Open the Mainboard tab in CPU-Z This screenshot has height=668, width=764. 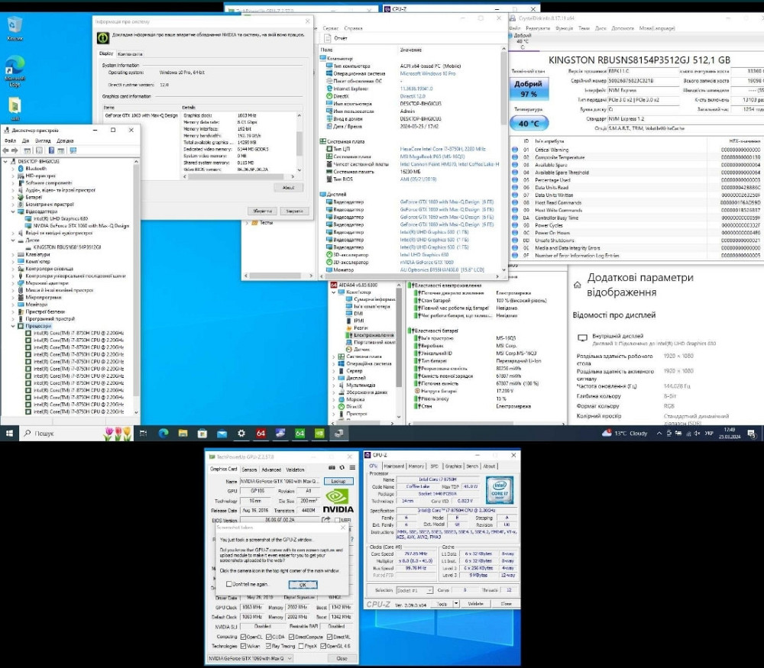click(393, 466)
